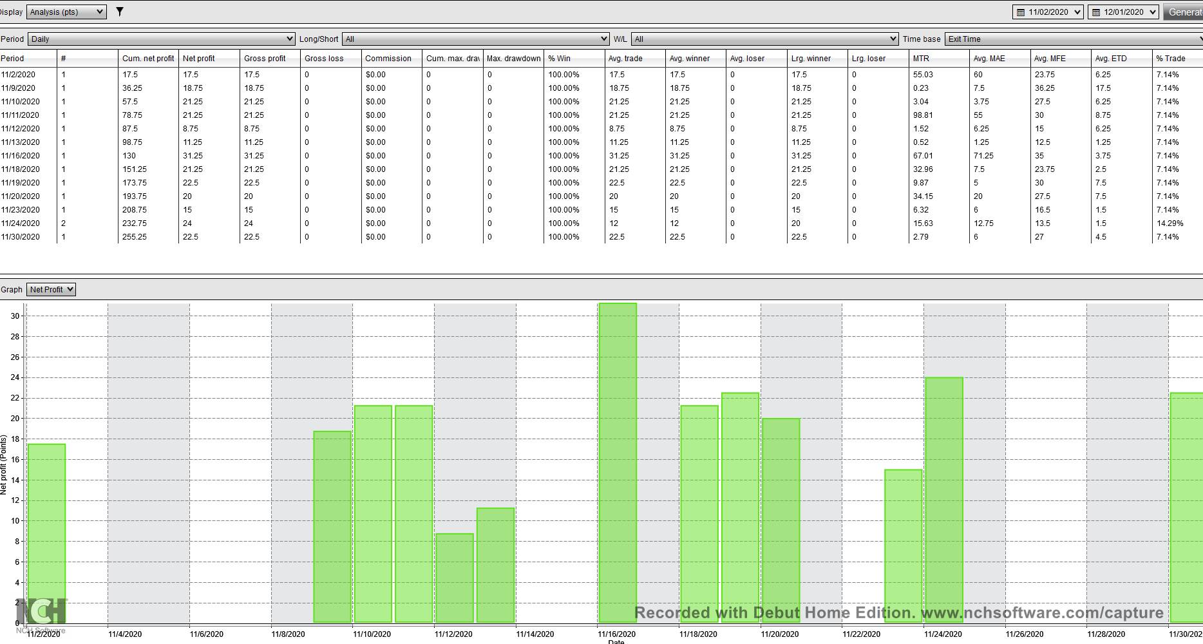Select the 11/16/2020 period row
This screenshot has width=1203, height=644.
(x=601, y=156)
